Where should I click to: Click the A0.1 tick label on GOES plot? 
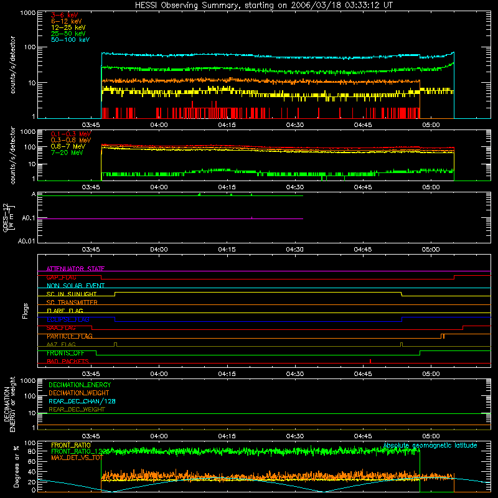[x=29, y=218]
